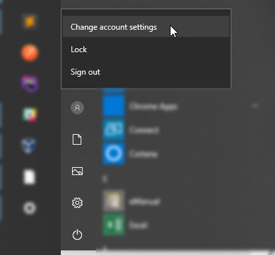Click the Power icon in Start sidebar
Image resolution: width=275 pixels, height=255 pixels.
pyautogui.click(x=77, y=235)
